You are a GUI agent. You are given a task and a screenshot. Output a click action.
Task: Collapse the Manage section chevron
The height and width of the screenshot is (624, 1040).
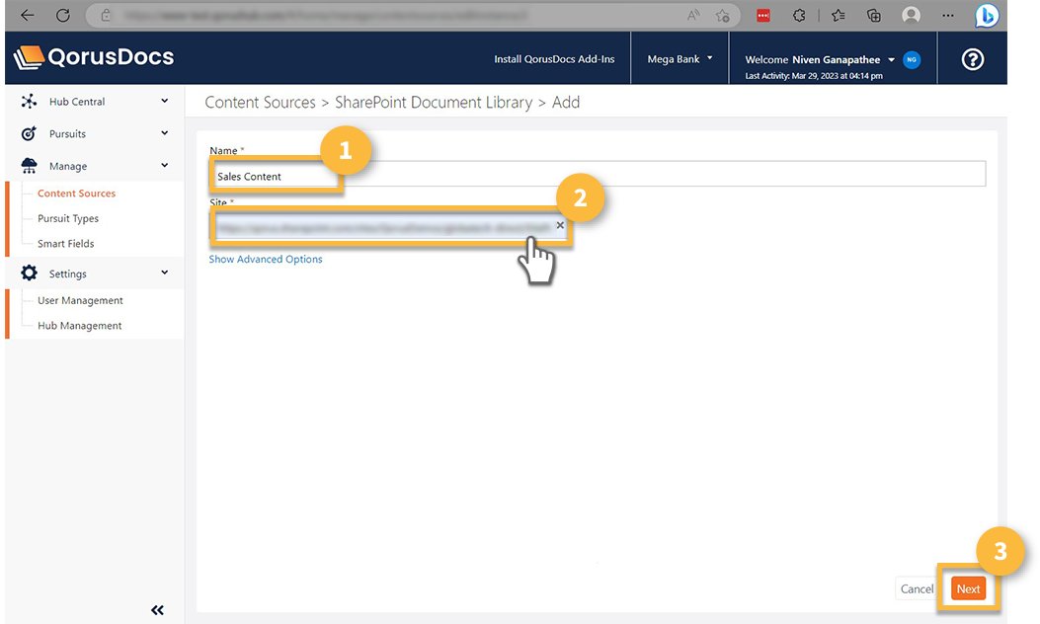coord(164,165)
